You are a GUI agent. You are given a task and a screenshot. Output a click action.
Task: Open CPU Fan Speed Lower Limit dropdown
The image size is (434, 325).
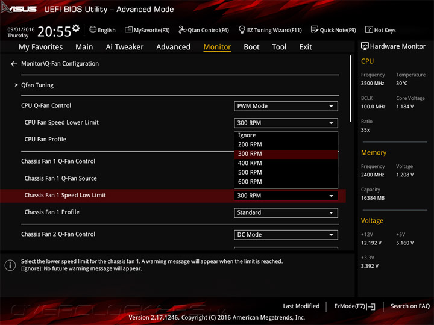286,123
